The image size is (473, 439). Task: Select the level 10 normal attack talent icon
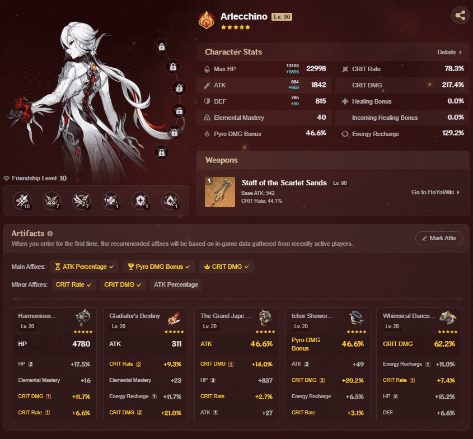point(22,200)
